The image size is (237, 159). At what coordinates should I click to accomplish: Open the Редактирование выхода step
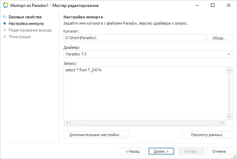click(30, 30)
